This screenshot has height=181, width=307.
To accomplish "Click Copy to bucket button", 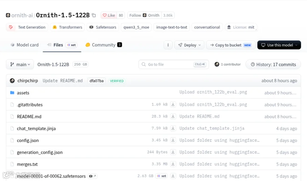I will [231, 45].
